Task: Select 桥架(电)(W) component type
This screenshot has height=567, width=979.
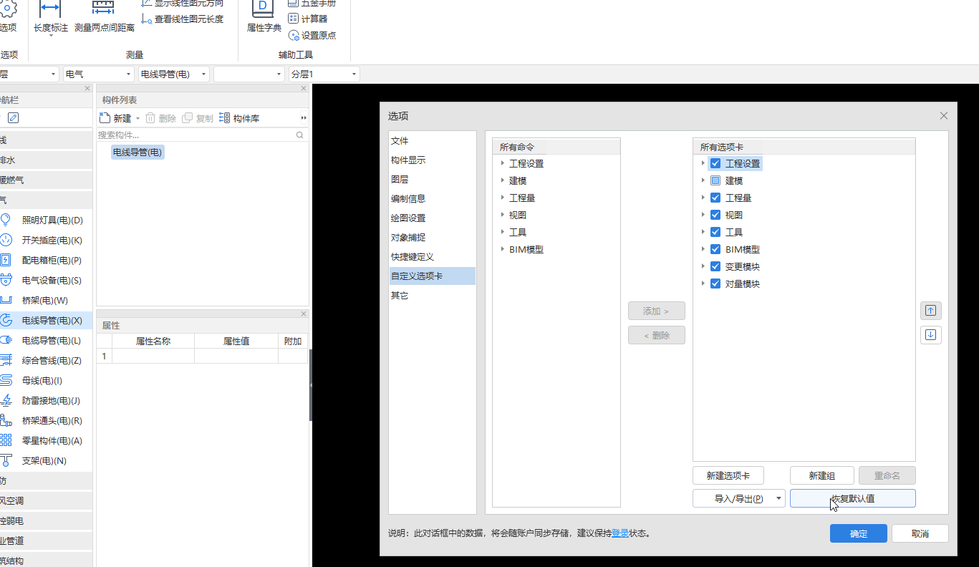Action: pyautogui.click(x=46, y=301)
